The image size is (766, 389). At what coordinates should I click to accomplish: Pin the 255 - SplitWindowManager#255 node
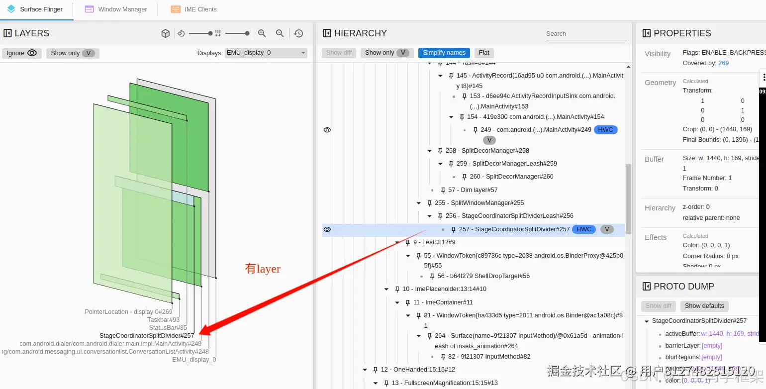[x=429, y=203]
